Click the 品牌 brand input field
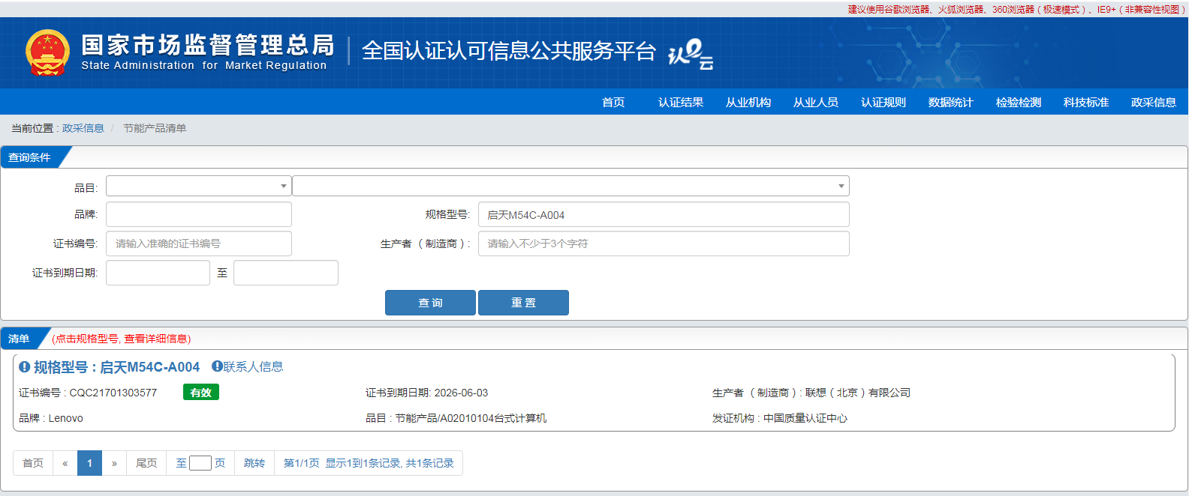This screenshot has width=1189, height=496. coord(198,214)
